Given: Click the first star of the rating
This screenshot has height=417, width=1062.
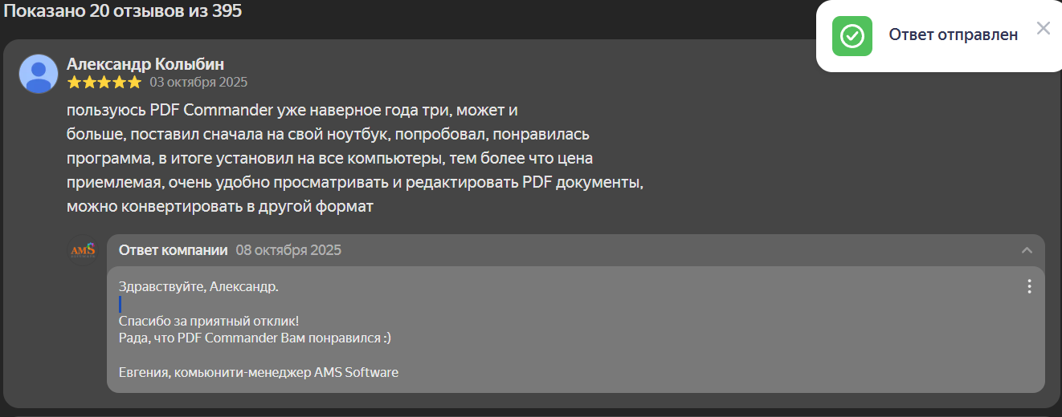Looking at the screenshot, I should point(74,83).
